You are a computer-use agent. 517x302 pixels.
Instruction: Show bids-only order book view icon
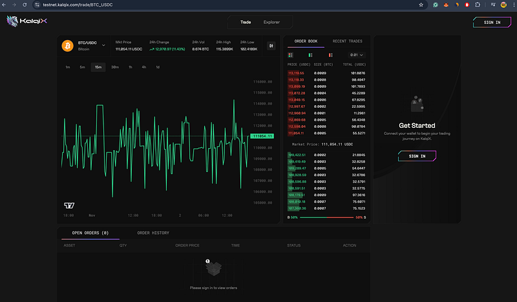click(x=311, y=55)
